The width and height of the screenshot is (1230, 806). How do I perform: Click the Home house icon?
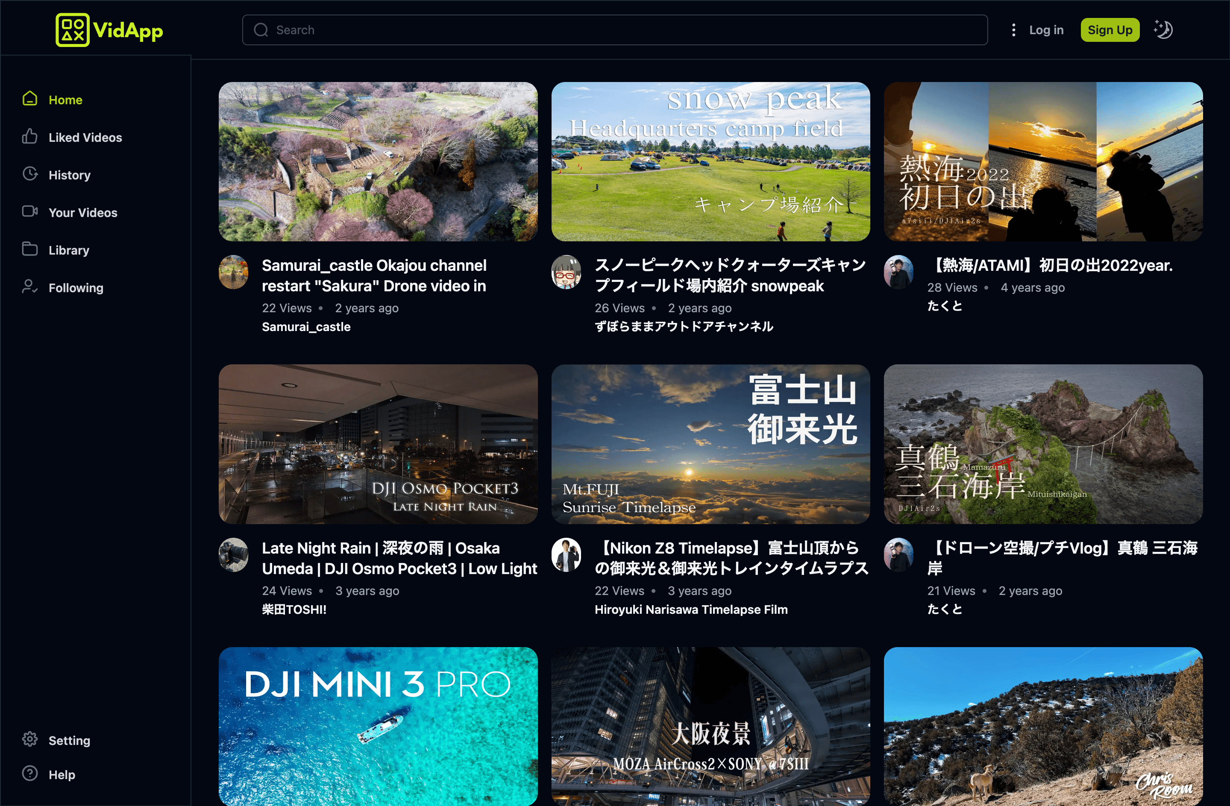click(x=30, y=98)
